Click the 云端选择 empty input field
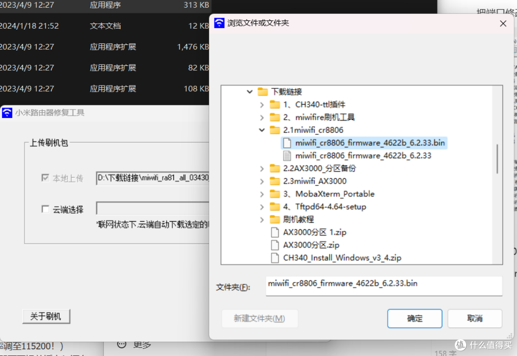This screenshot has width=517, height=356. (x=153, y=208)
